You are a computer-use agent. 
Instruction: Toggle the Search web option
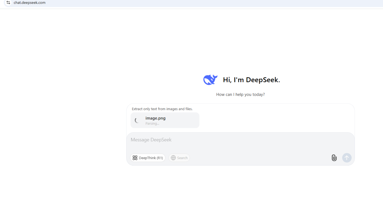(179, 158)
